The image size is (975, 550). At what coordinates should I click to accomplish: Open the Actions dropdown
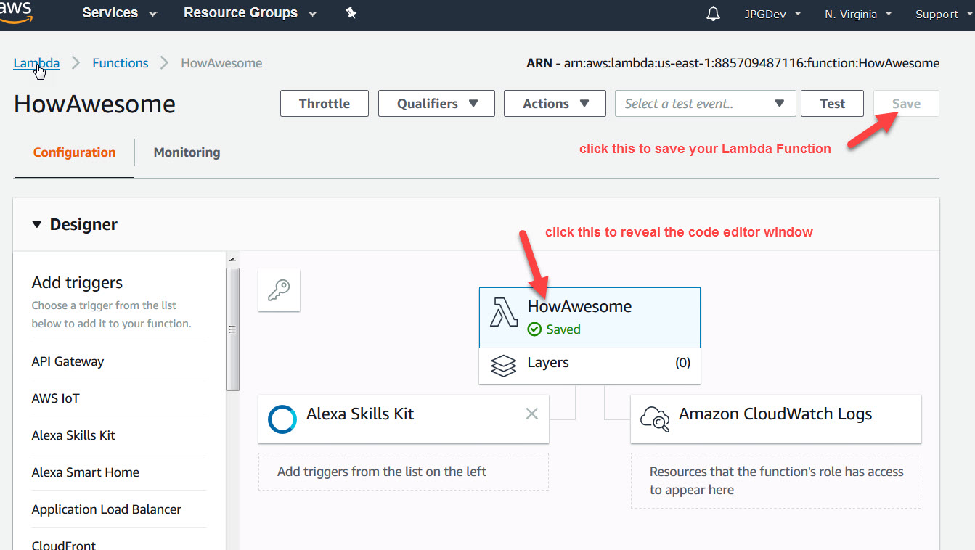(555, 104)
